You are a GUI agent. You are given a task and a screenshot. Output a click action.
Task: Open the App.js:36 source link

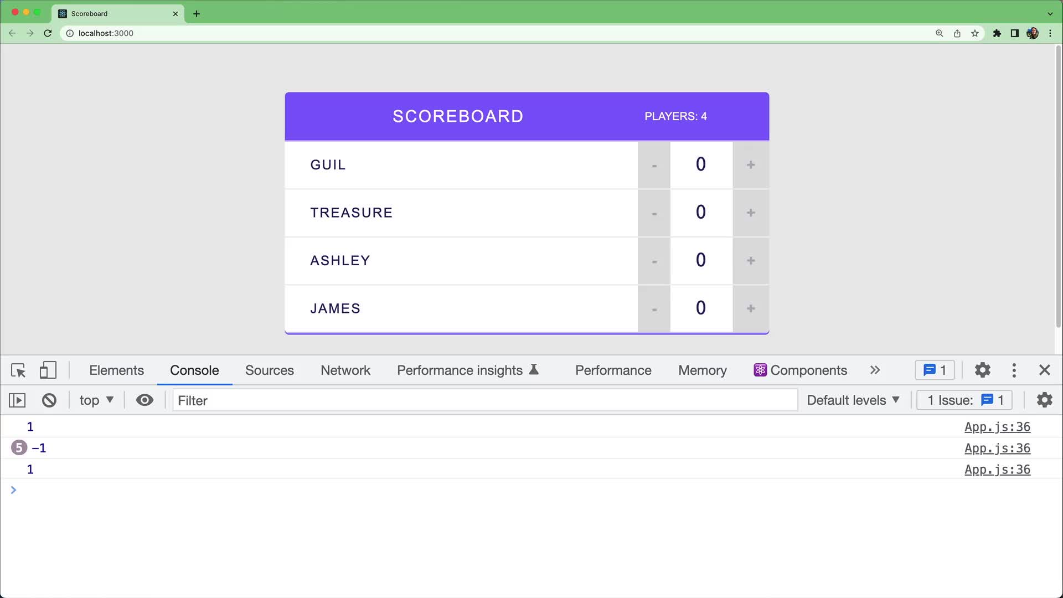997,426
